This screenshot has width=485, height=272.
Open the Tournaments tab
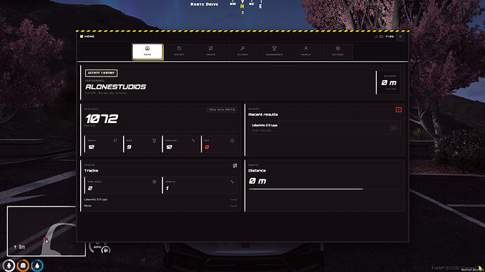[274, 51]
